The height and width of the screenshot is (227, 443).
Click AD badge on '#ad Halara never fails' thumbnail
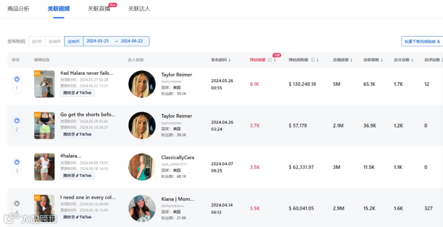point(37,73)
